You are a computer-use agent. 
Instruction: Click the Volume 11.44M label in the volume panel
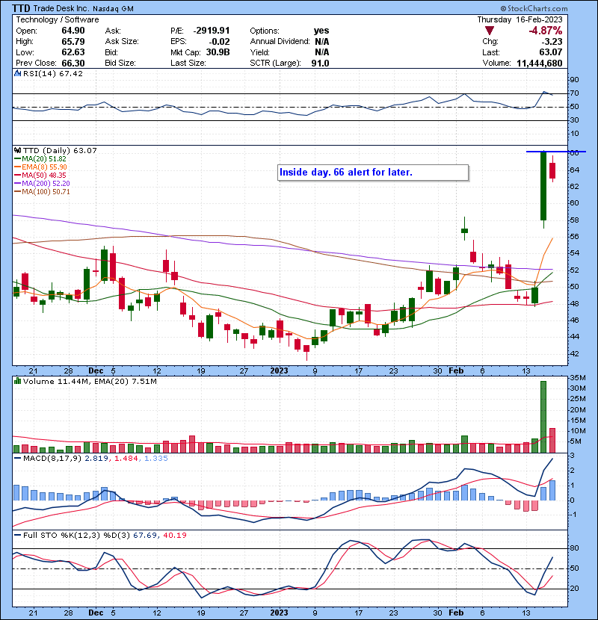click(57, 381)
